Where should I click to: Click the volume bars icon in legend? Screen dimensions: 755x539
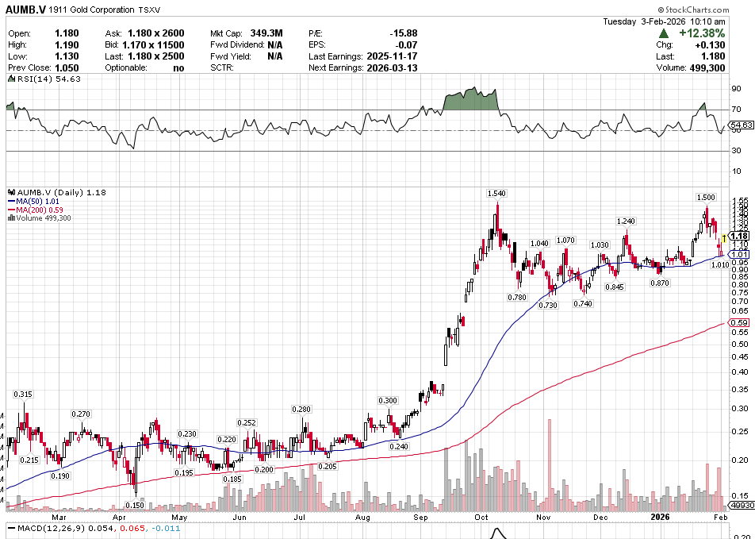10,218
